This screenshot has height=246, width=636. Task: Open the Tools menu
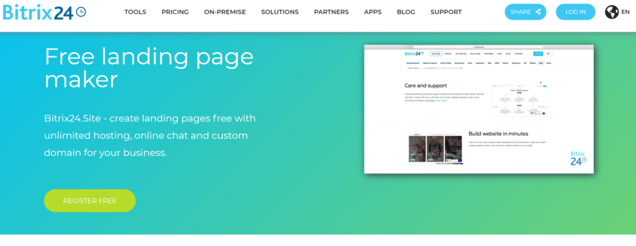135,12
